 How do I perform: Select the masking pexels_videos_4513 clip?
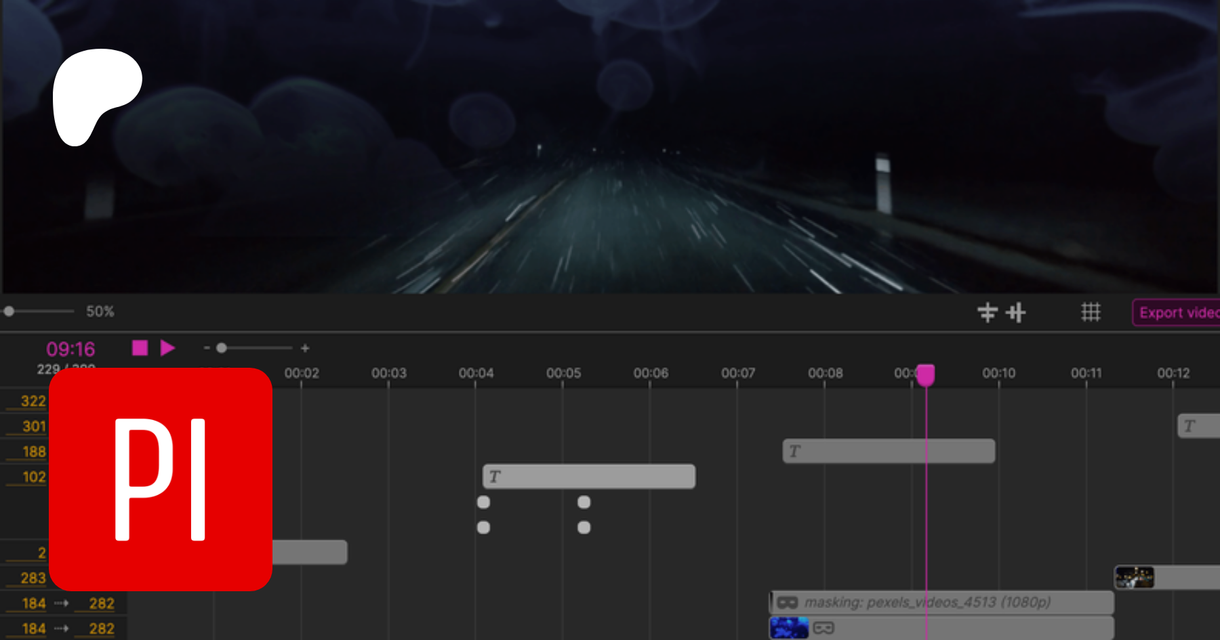(942, 602)
